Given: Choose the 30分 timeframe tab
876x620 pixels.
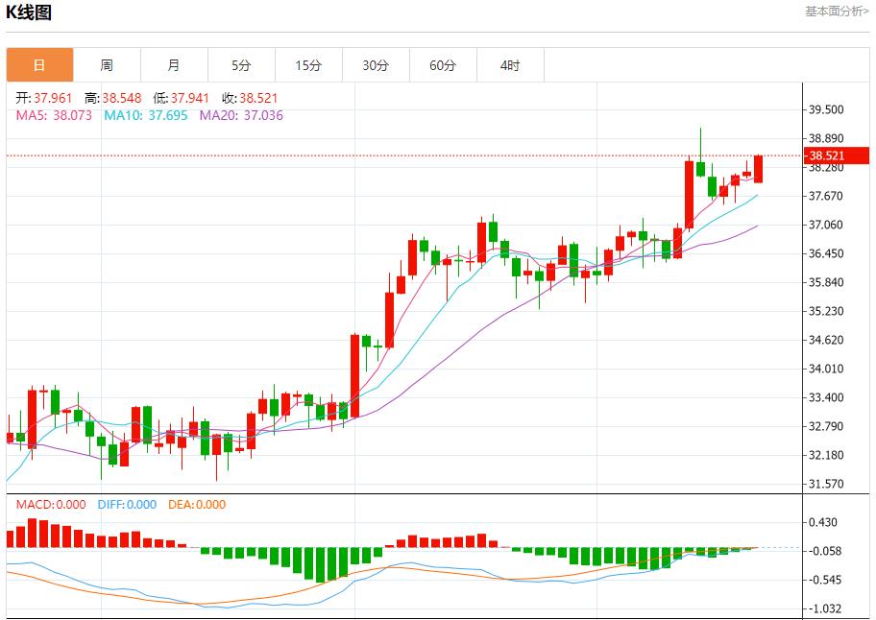Looking at the screenshot, I should click(376, 65).
